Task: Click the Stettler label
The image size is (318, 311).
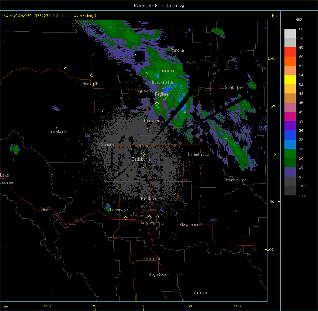Action: (x=234, y=88)
